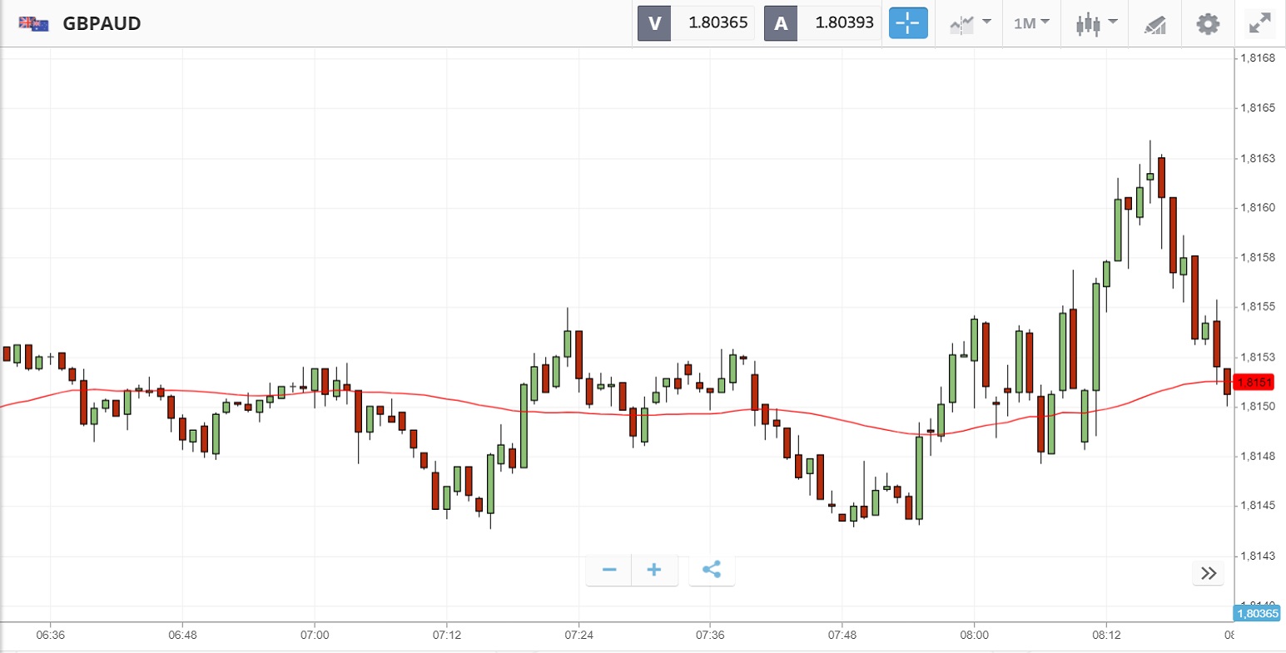This screenshot has height=653, width=1286.
Task: Open the indicators dropdown
Action: click(x=971, y=23)
